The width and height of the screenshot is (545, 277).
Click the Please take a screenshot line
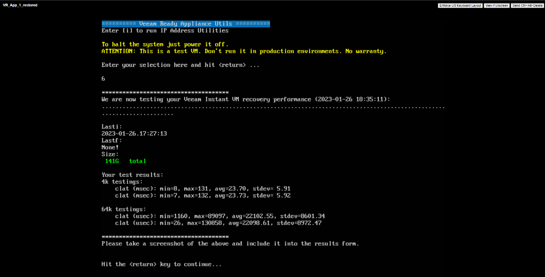230,244
